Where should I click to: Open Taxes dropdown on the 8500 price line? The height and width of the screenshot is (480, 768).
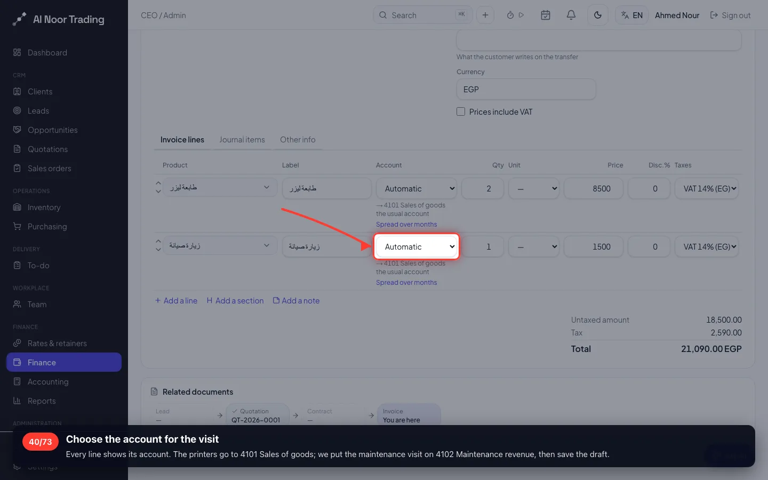707,188
